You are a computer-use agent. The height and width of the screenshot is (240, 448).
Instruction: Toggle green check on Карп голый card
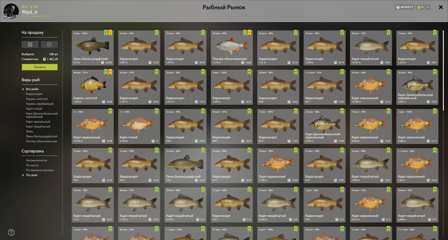(156, 111)
